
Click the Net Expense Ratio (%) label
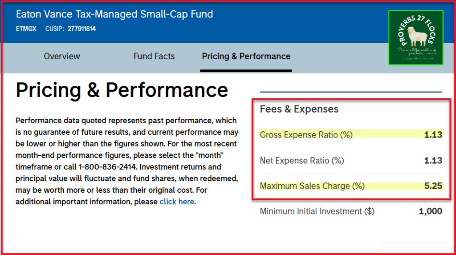coord(302,161)
